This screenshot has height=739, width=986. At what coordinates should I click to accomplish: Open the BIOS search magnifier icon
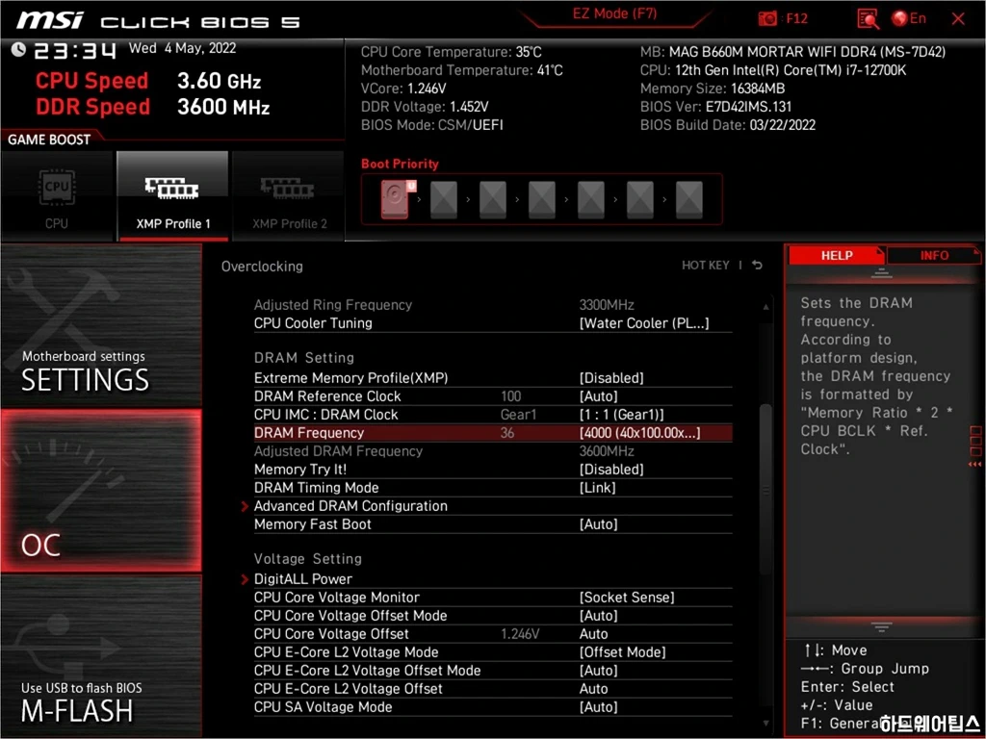(x=868, y=18)
